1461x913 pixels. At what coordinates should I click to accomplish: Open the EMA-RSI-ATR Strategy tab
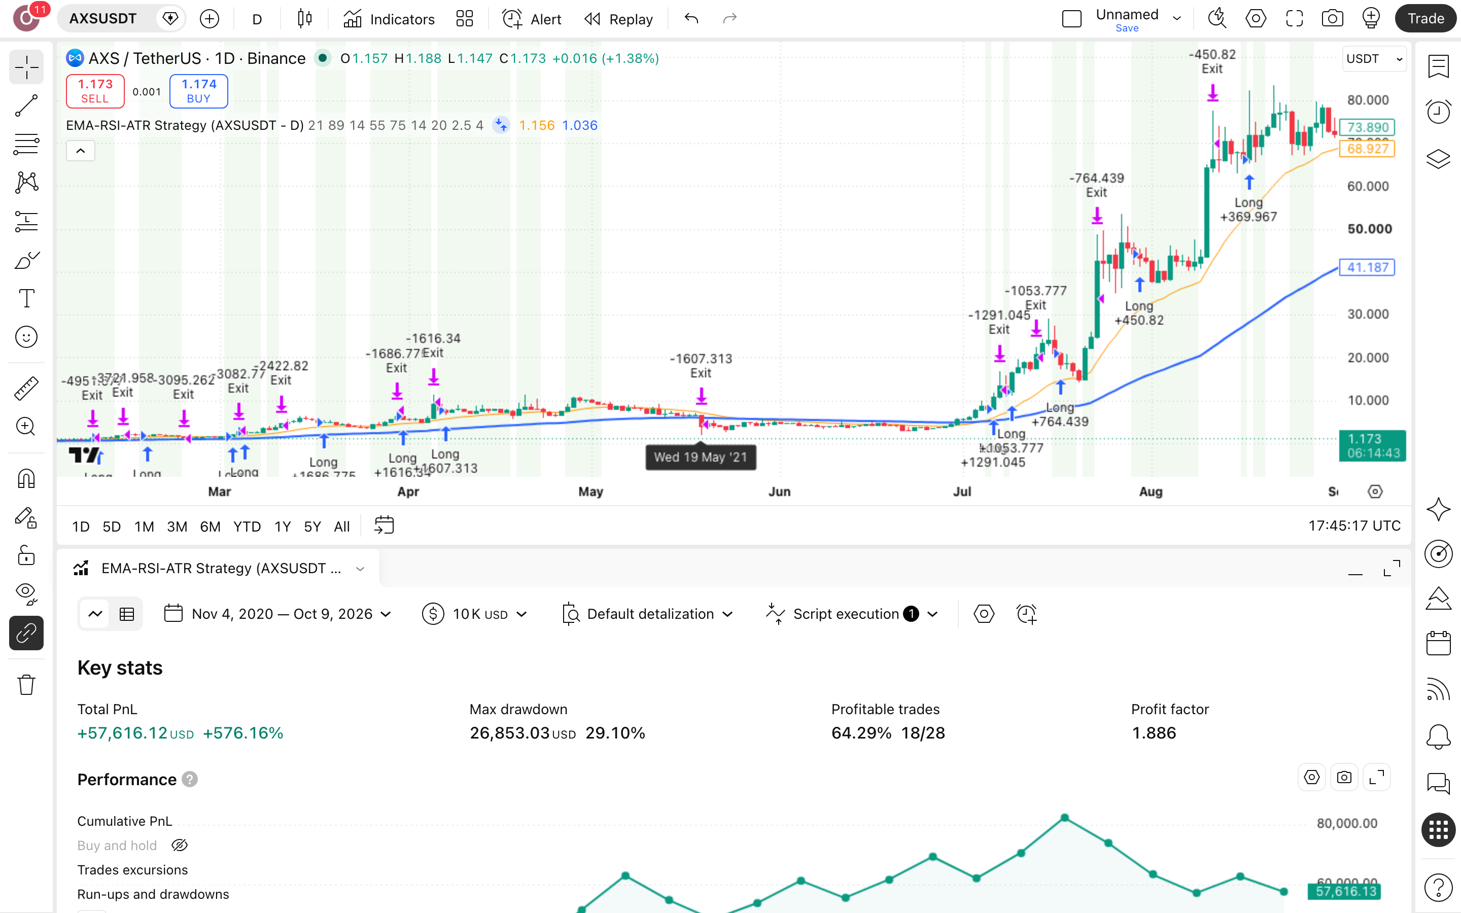click(219, 569)
